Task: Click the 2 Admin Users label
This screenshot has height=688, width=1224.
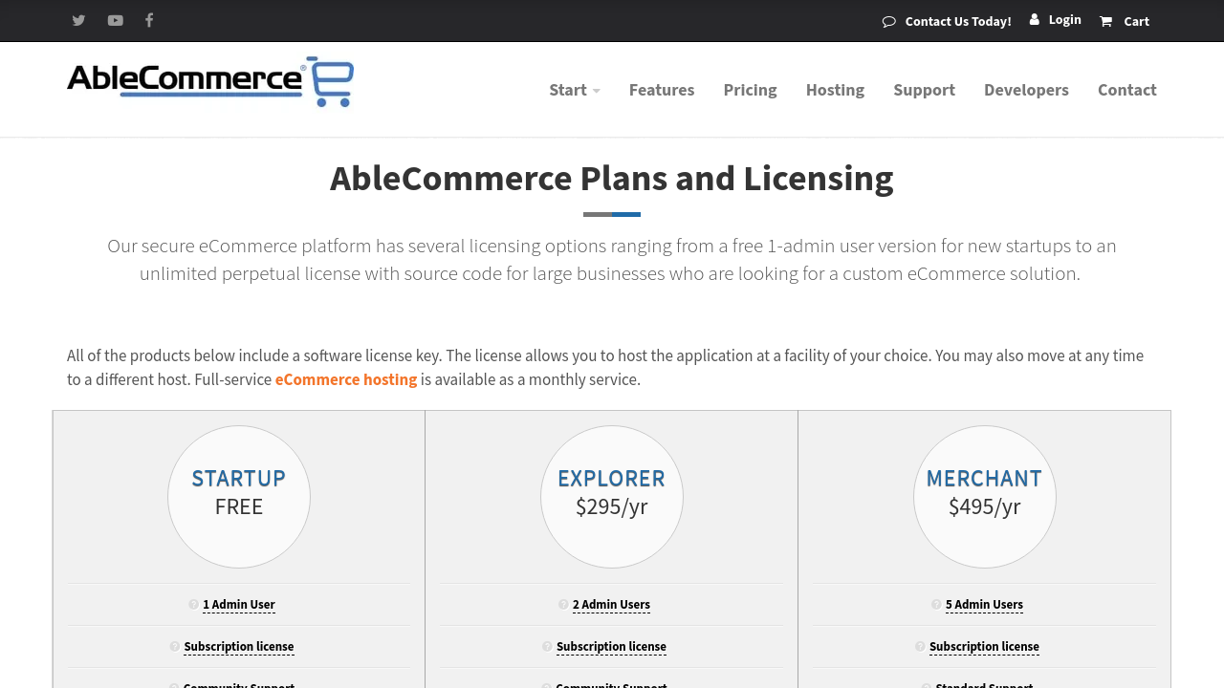Action: (x=611, y=604)
